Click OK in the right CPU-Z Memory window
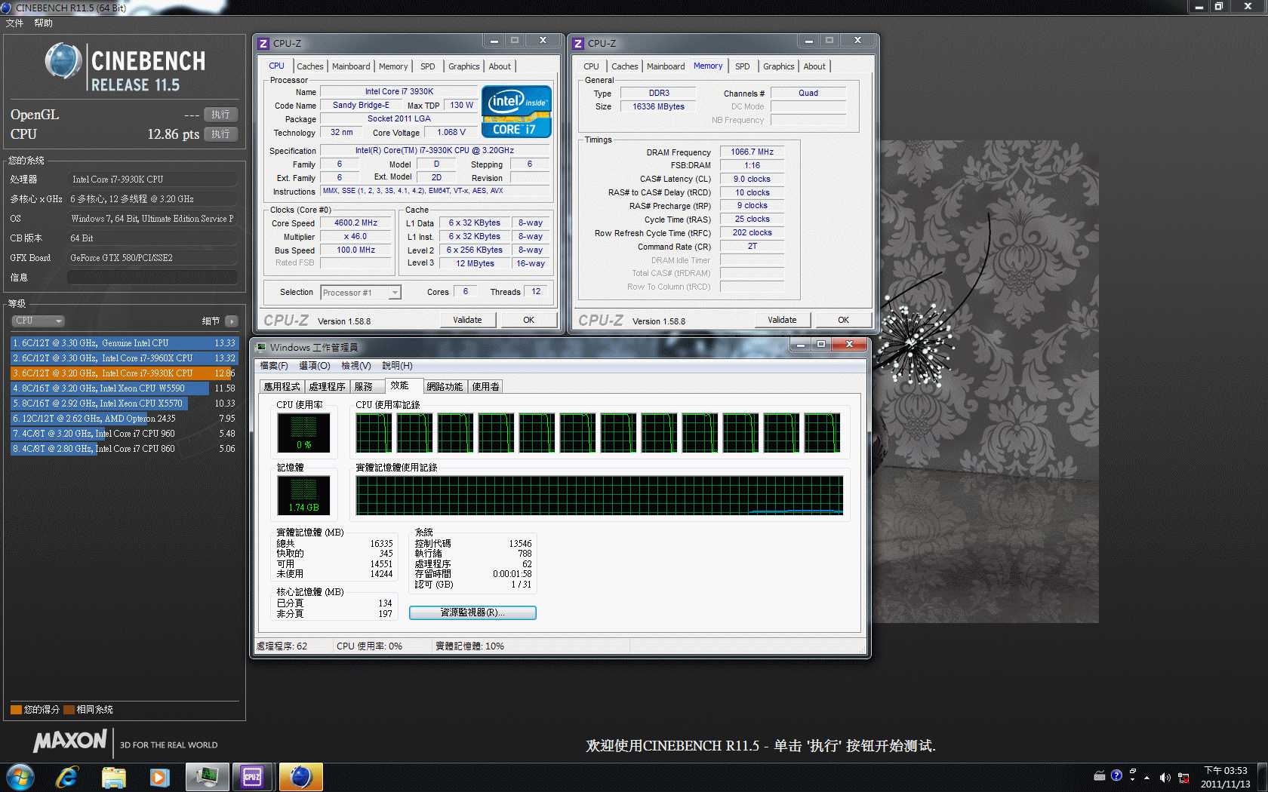The width and height of the screenshot is (1268, 792). tap(843, 320)
